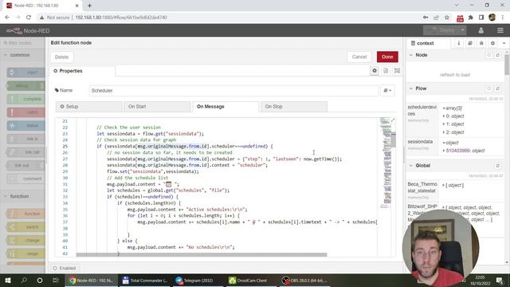Collapse the sessiondata object value

pyautogui.click(x=444, y=143)
